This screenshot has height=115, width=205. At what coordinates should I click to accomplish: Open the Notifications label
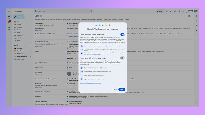21,54
